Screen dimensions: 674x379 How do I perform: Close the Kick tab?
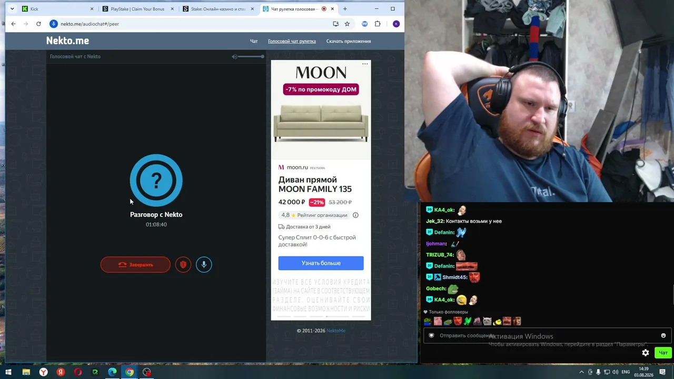pyautogui.click(x=92, y=9)
